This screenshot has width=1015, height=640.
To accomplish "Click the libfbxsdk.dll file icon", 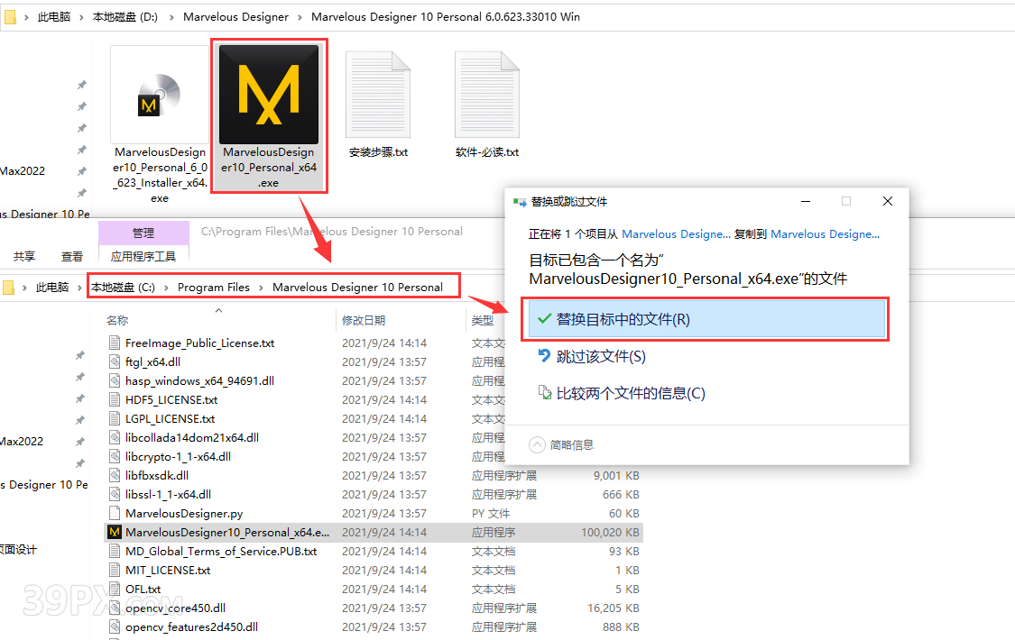I will point(115,475).
